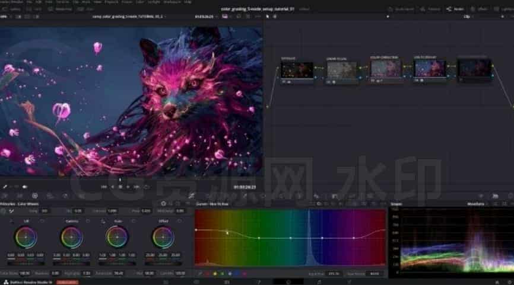Open the Clip mode dropdown in node editor

coord(468,17)
